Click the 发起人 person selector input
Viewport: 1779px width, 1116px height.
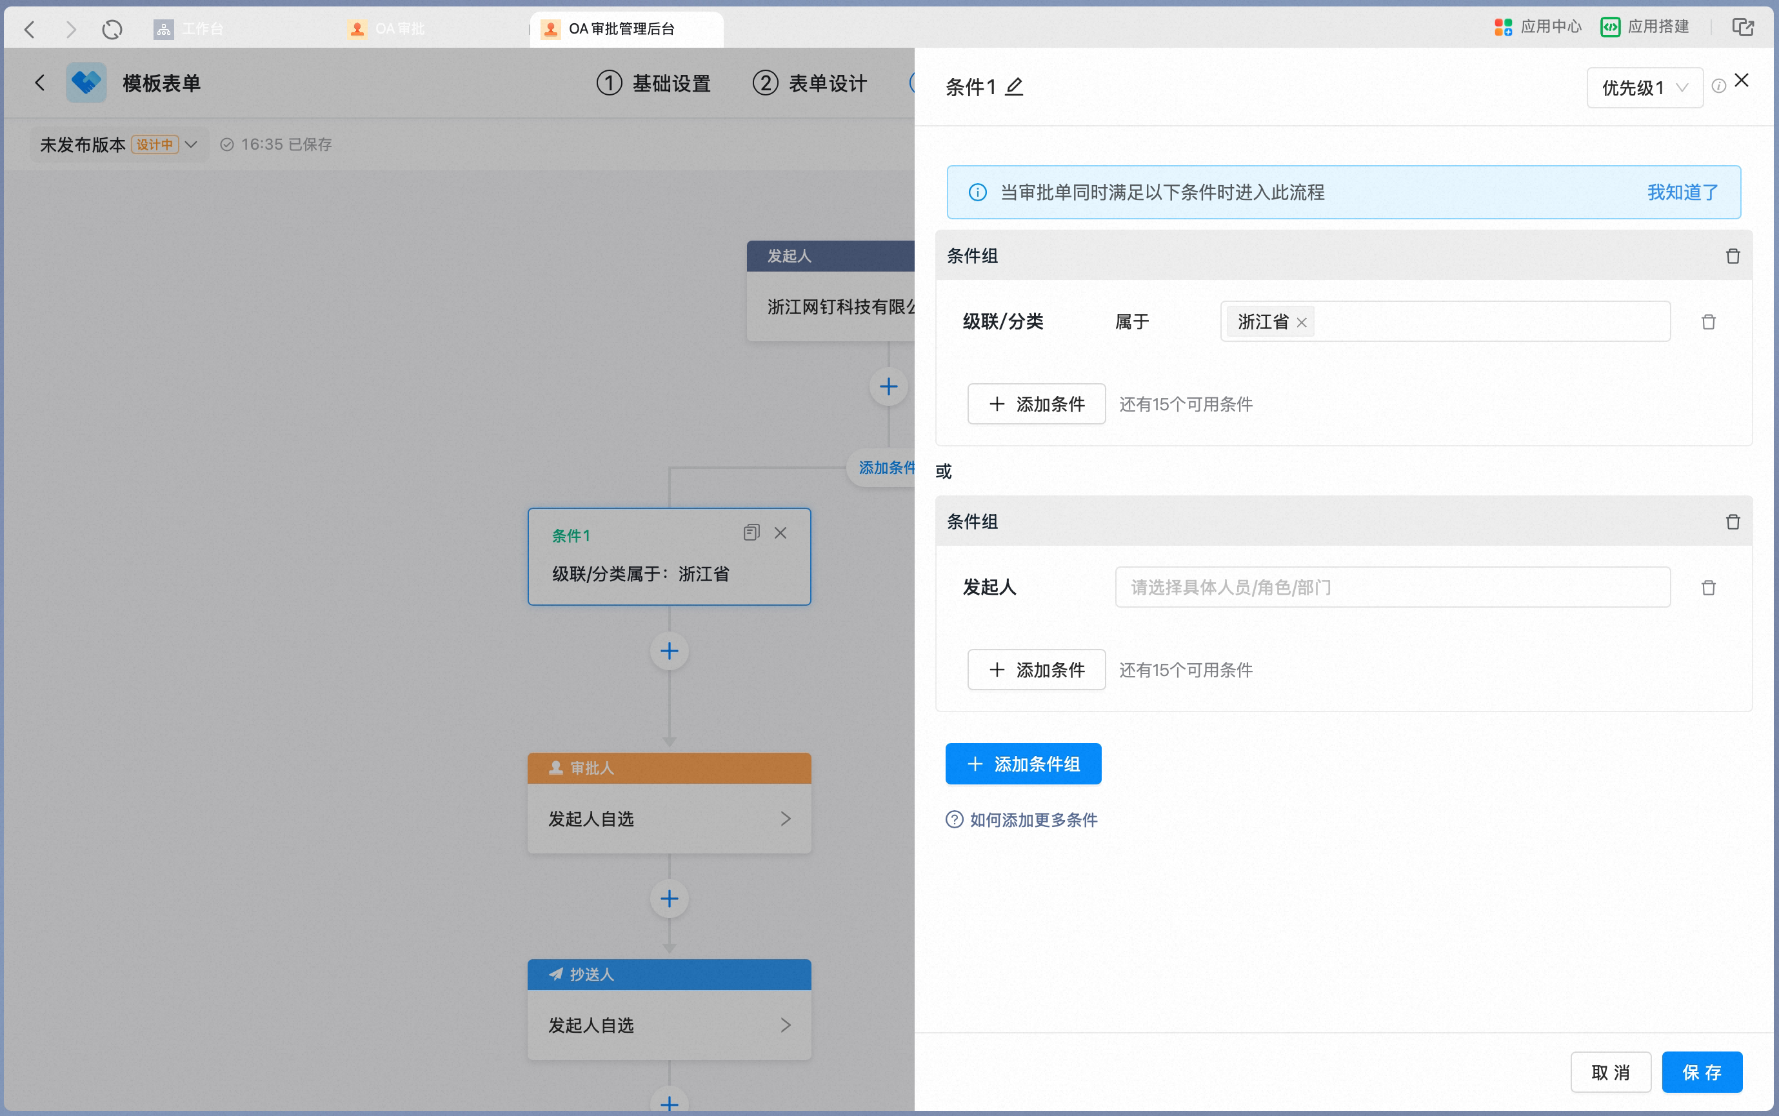coord(1393,588)
